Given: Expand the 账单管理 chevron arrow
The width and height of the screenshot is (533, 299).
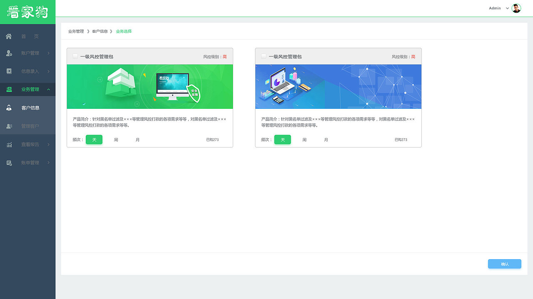Looking at the screenshot, I should coord(48,163).
